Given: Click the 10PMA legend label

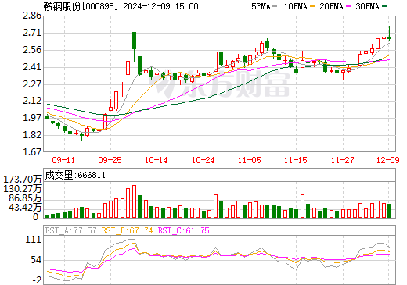Looking at the screenshot, I should [296, 6].
